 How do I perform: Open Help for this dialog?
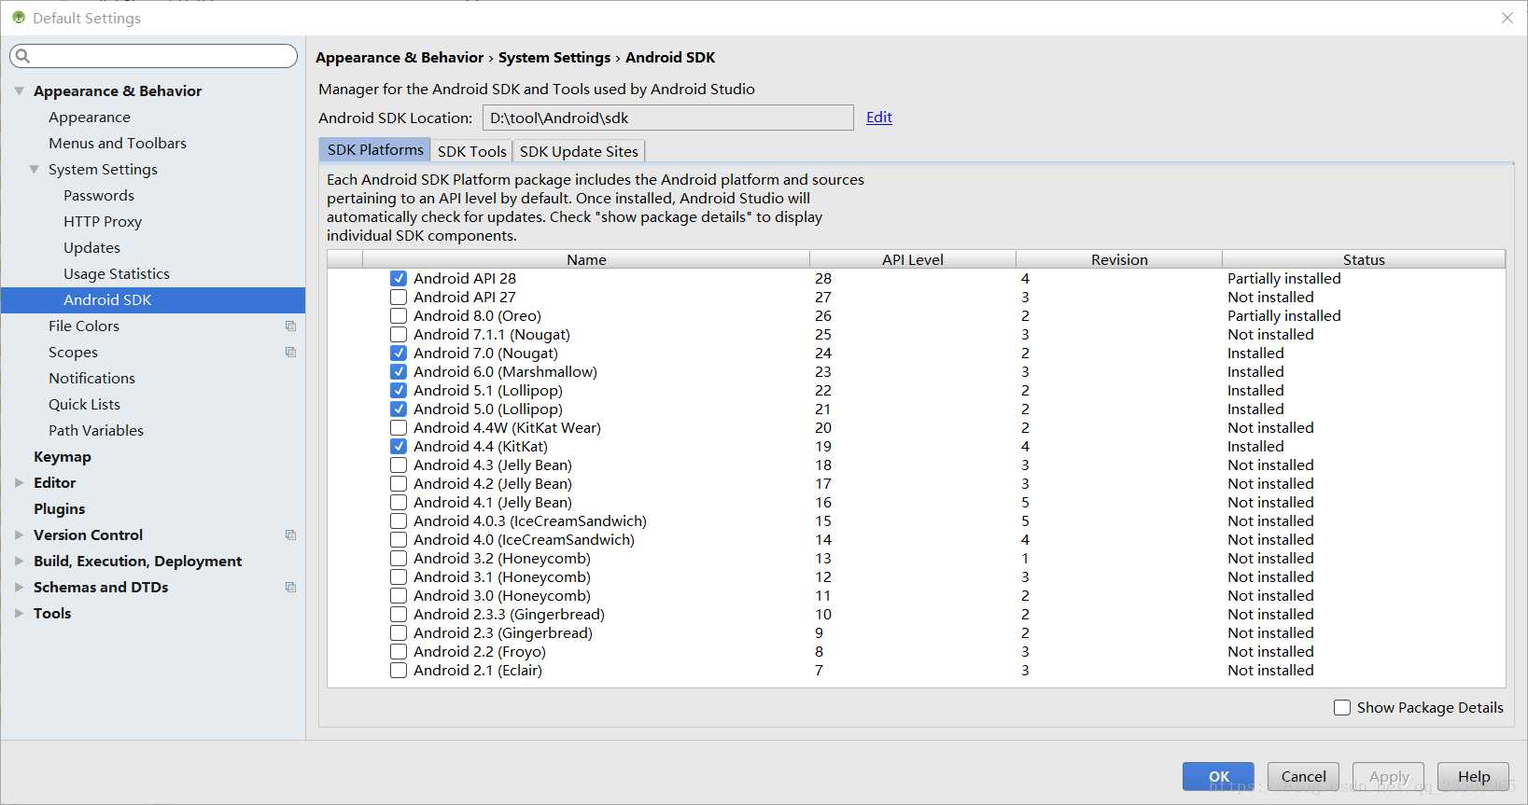point(1474,776)
